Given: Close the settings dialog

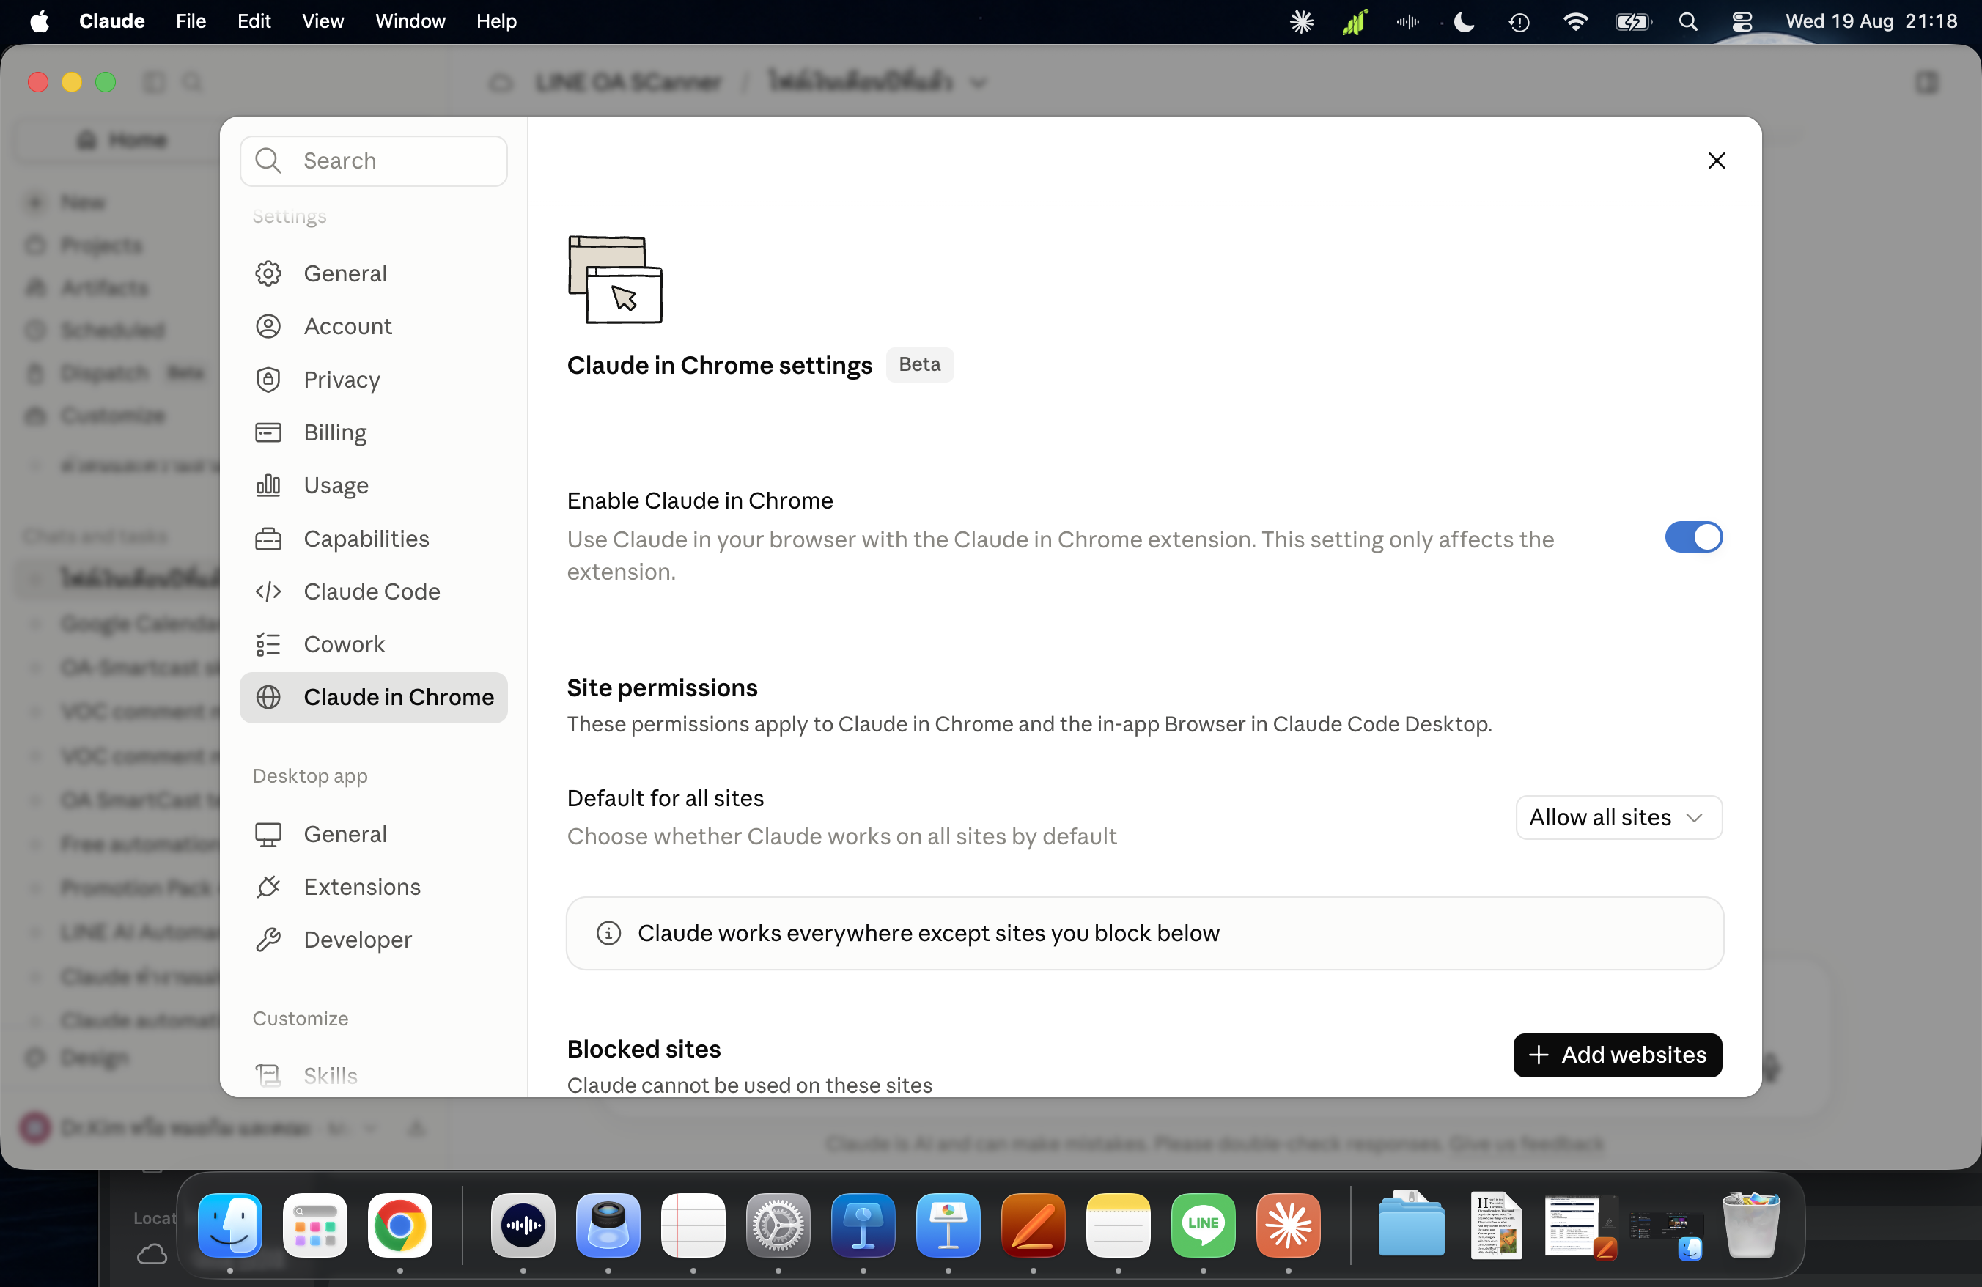Looking at the screenshot, I should coord(1717,161).
